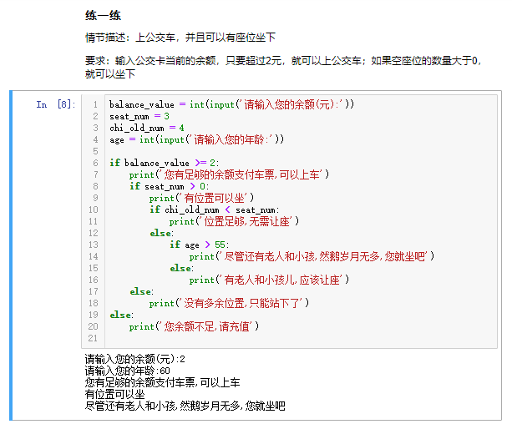512x424 pixels.
Task: Click the print '您余额不足,请充值' line
Action: 194,326
